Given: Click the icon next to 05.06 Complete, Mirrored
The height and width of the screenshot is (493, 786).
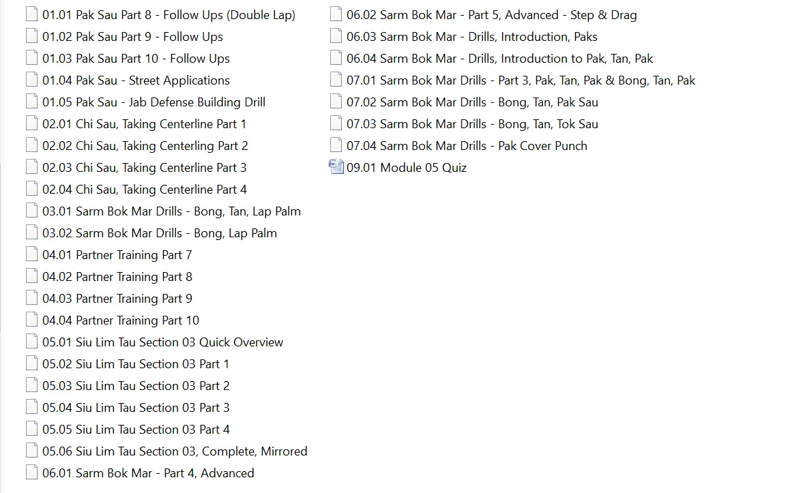Looking at the screenshot, I should (31, 451).
